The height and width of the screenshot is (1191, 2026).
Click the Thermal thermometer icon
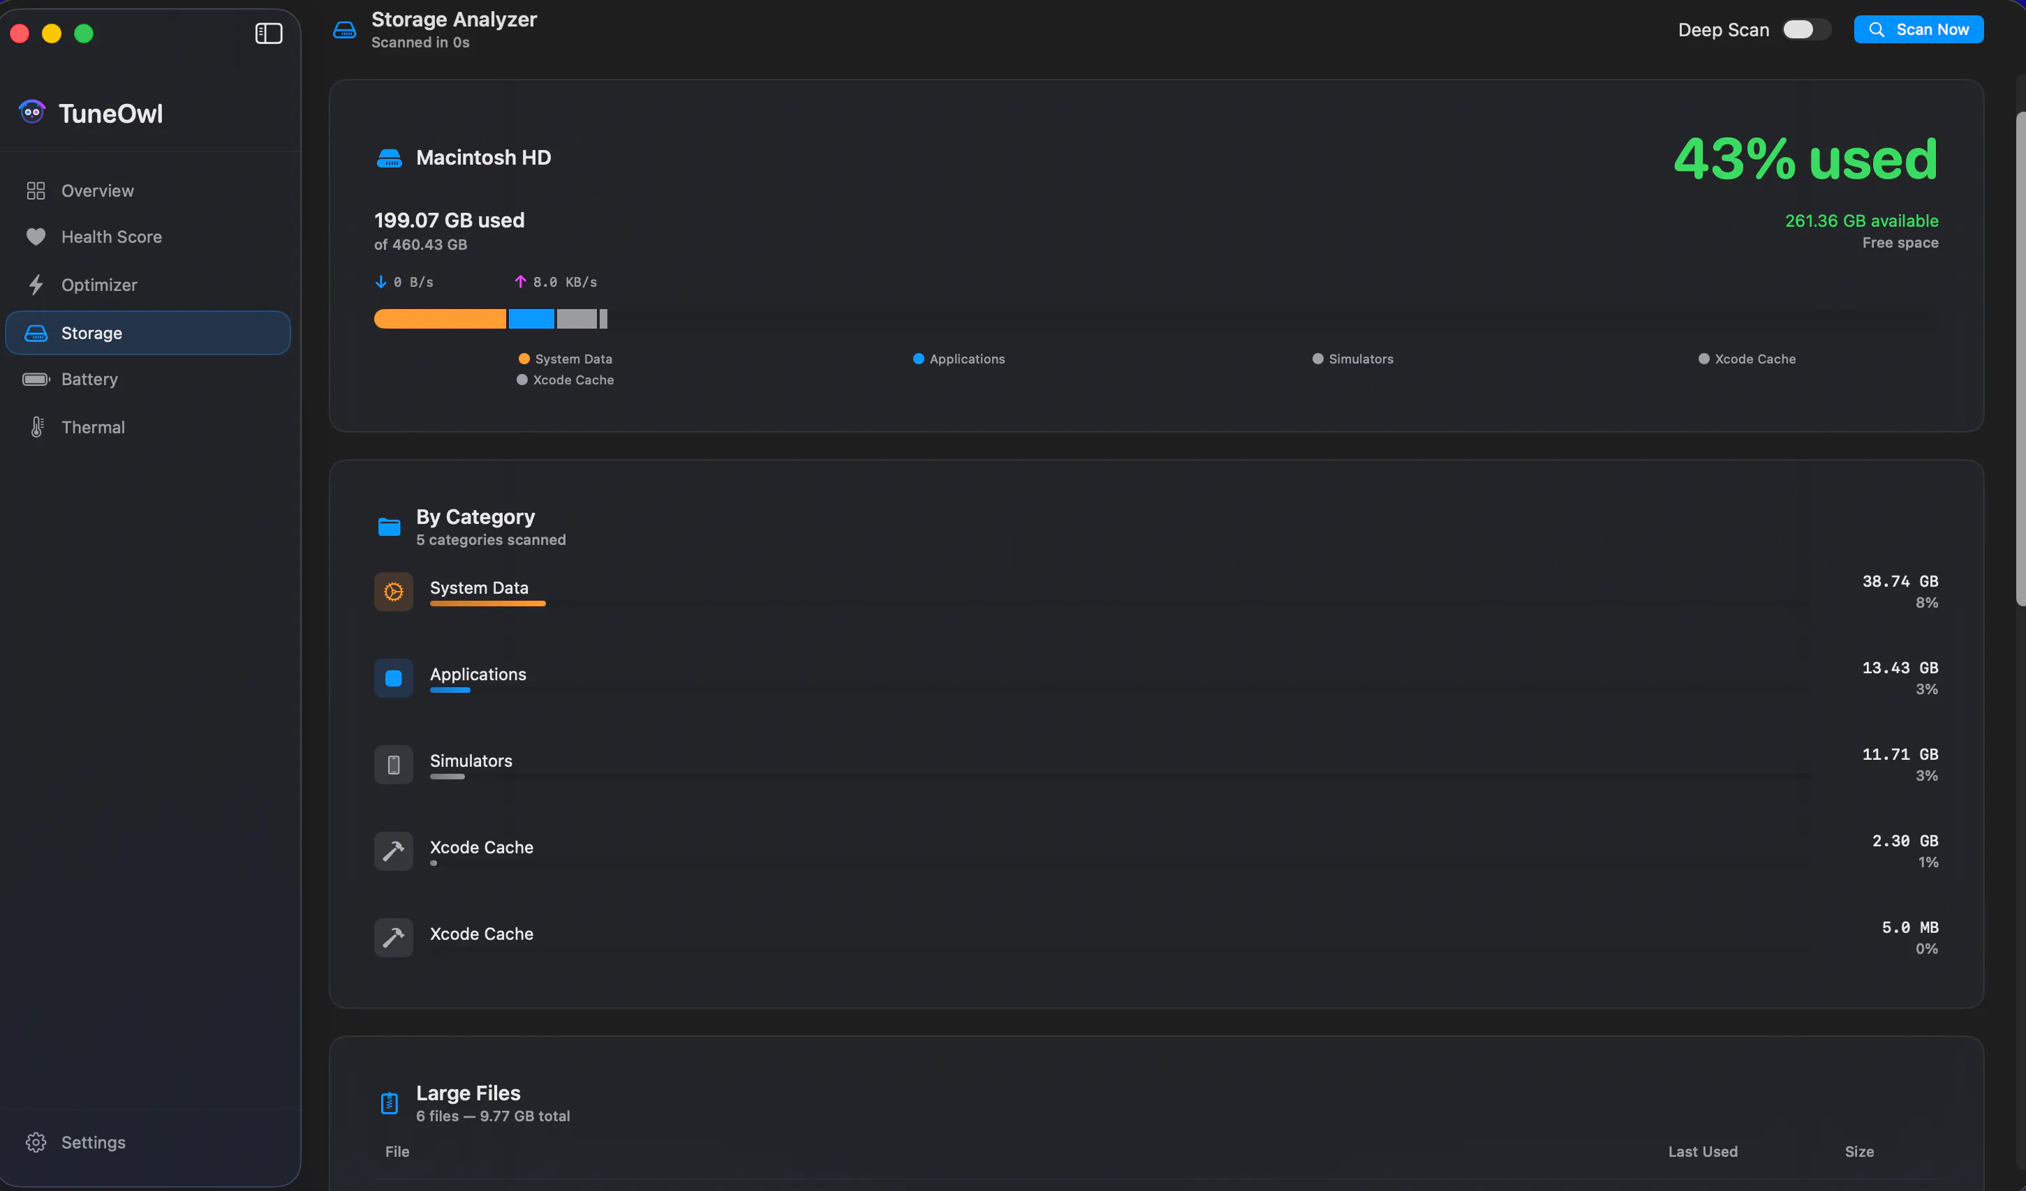pos(36,427)
